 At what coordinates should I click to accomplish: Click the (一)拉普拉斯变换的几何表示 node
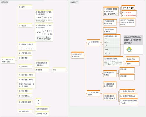pyautogui.click(x=110, y=85)
